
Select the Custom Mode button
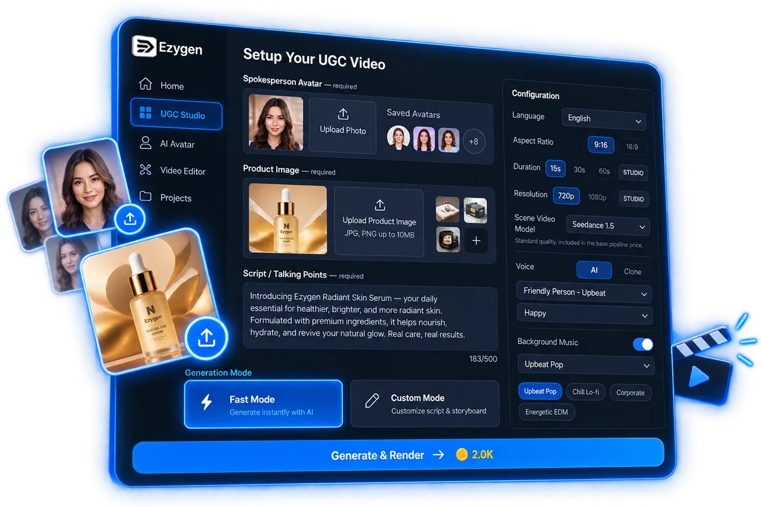point(424,404)
